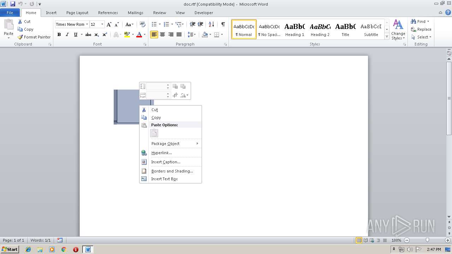Toggle the ruler button above the scrollbar
The width and height of the screenshot is (452, 254).
click(449, 53)
